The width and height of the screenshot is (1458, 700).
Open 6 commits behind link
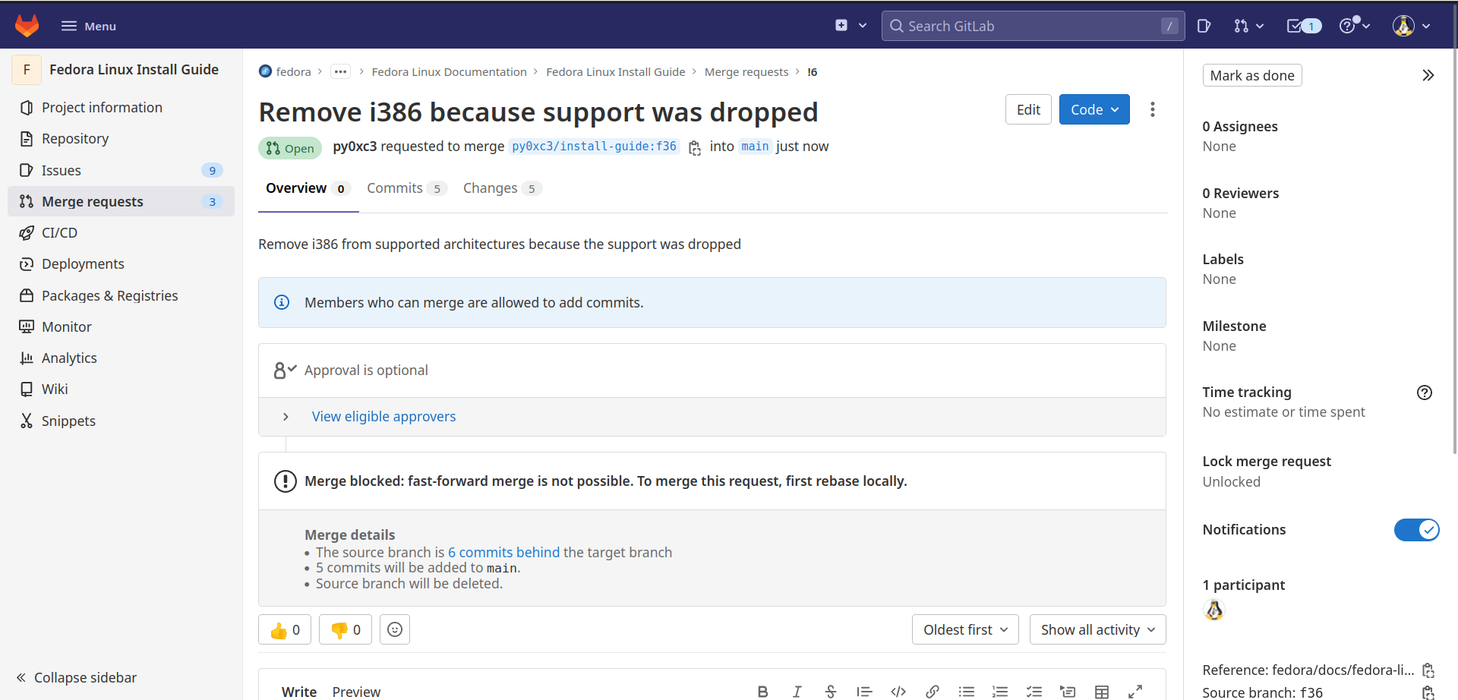(503, 553)
